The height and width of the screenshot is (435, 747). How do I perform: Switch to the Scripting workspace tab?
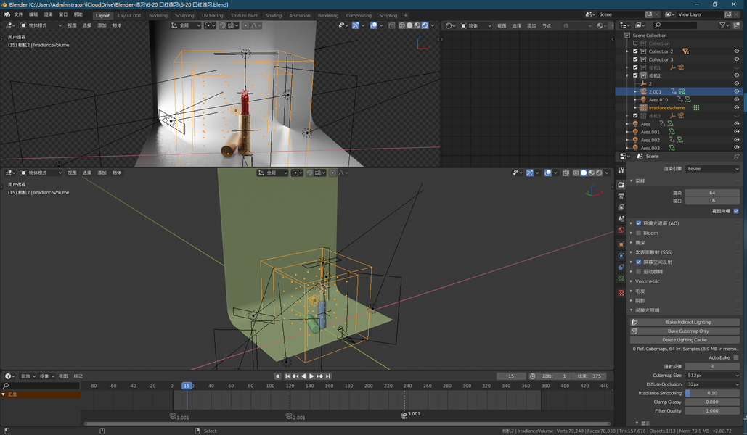click(x=388, y=15)
